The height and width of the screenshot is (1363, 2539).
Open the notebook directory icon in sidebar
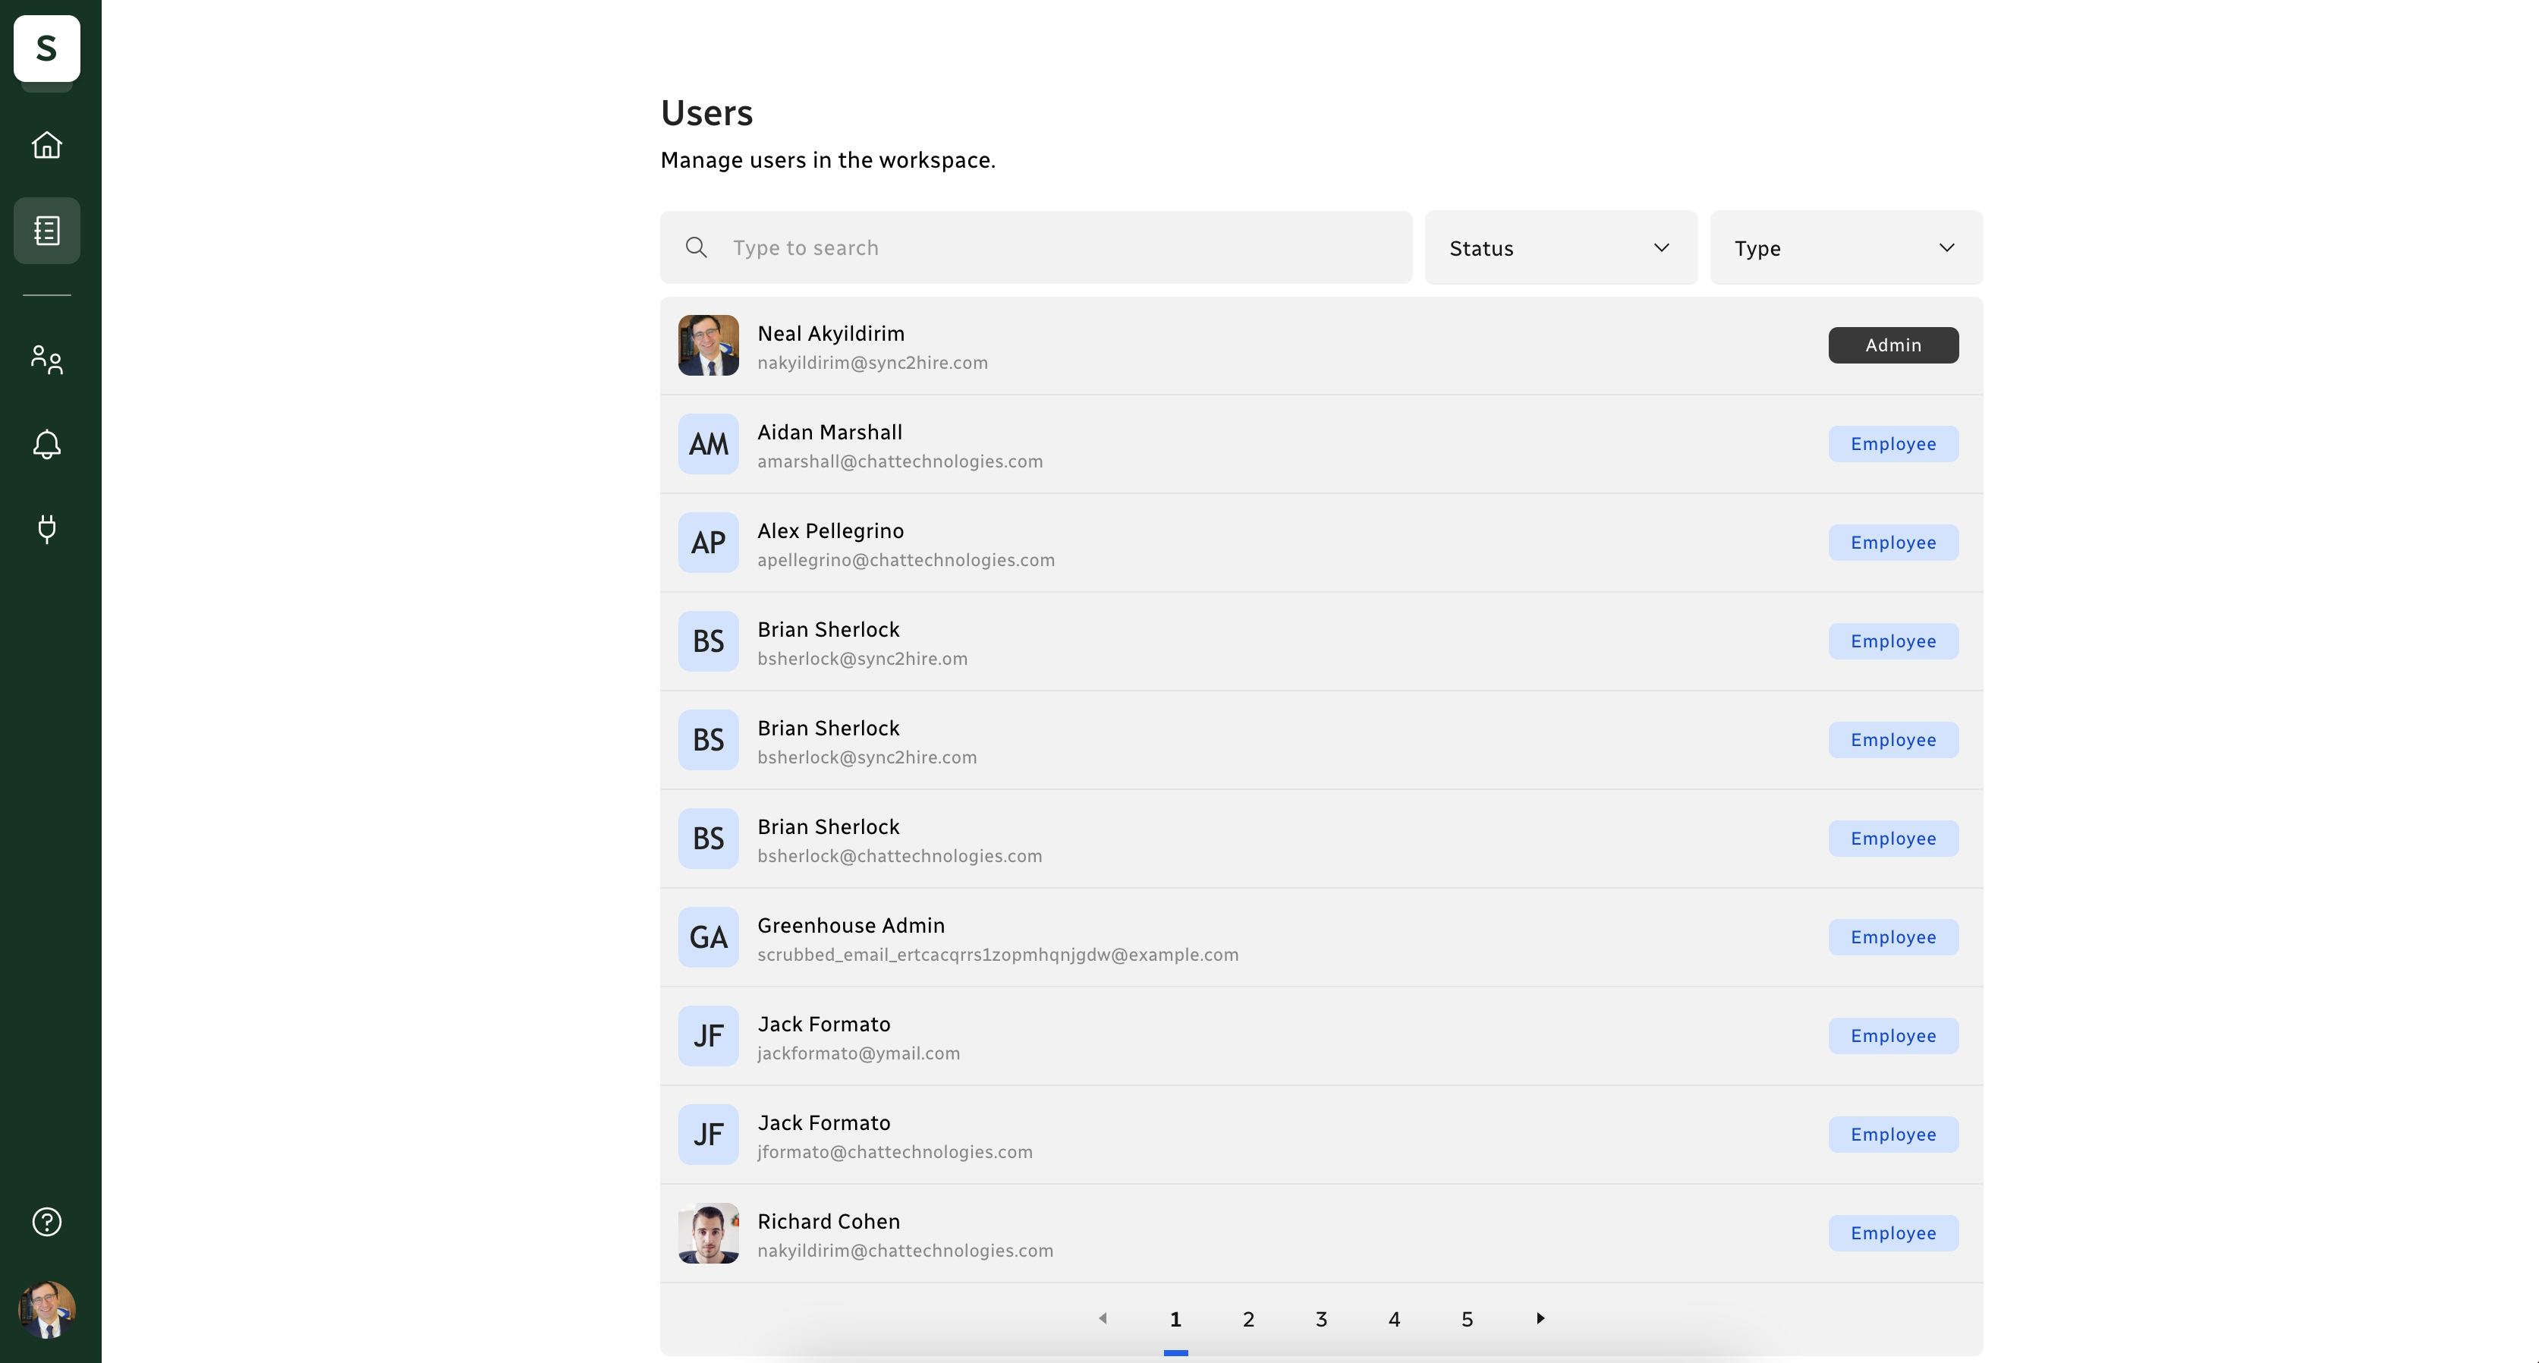tap(46, 231)
